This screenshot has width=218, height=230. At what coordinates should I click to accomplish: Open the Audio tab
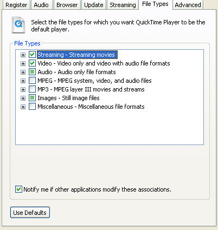41,5
